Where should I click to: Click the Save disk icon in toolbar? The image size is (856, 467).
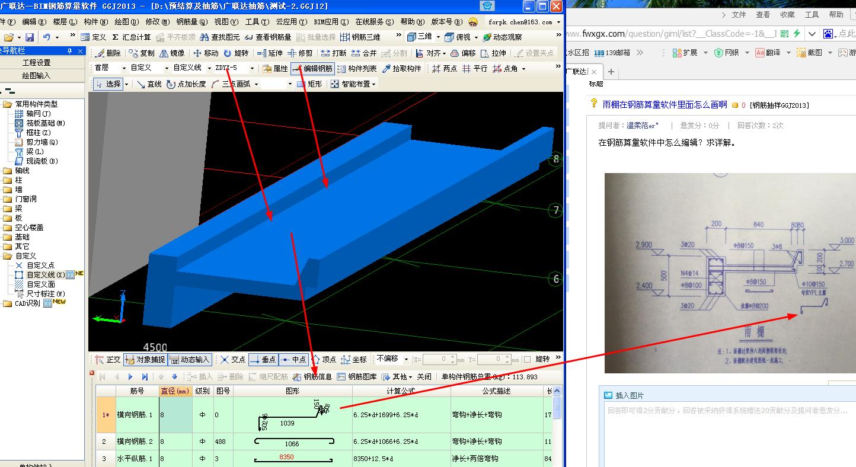(x=29, y=37)
